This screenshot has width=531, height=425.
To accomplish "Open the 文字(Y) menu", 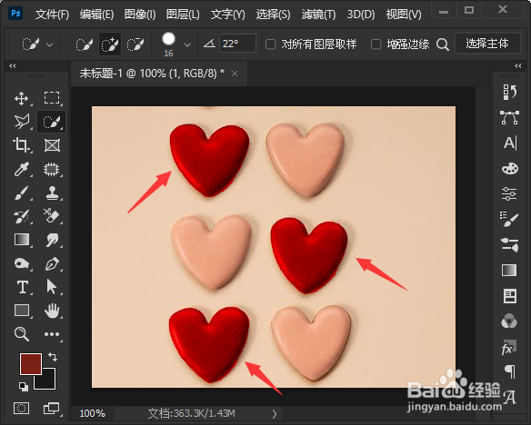I will tap(228, 15).
